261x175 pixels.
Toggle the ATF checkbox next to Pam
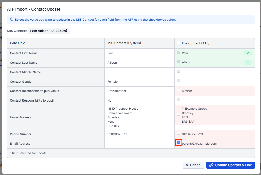179,52
